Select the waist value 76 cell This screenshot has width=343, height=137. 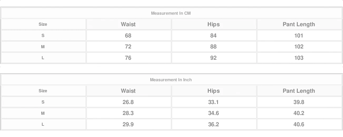(128, 58)
